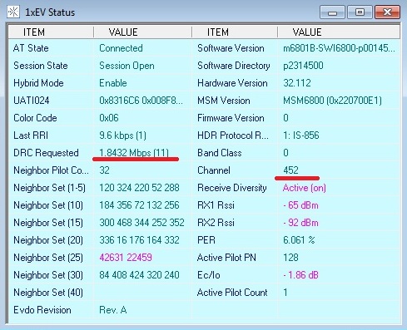Select the Session State label
Viewport: 407px width, 330px height.
[41, 66]
